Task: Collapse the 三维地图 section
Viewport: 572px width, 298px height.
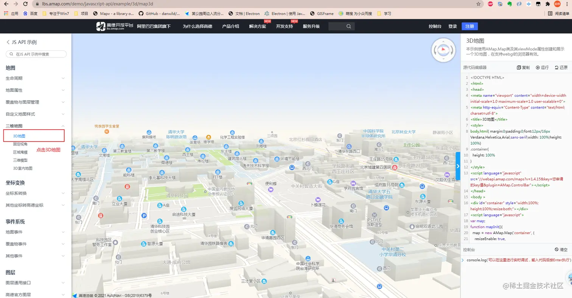Action: coord(63,126)
